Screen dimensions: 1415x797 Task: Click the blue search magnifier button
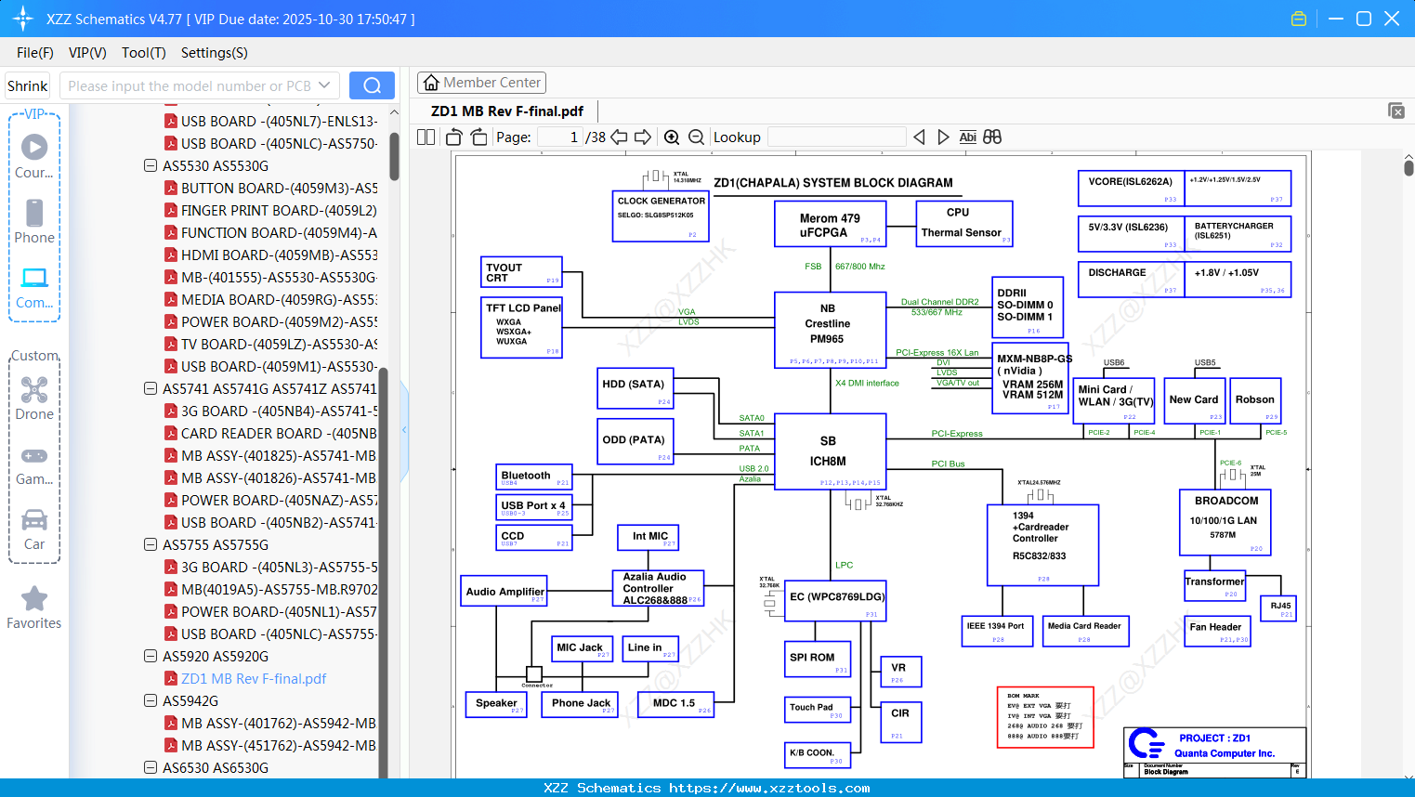coord(372,85)
